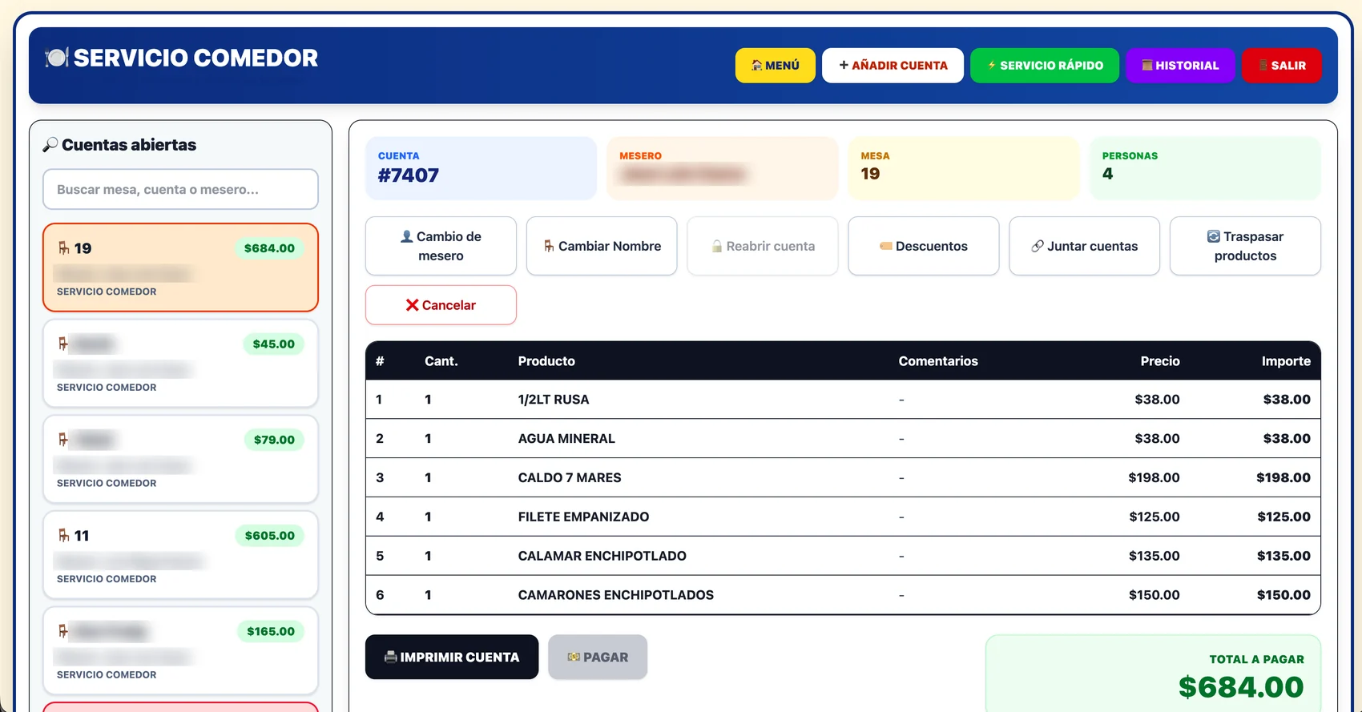Viewport: 1362px width, 712px height.
Task: Cancel the account with Cancelar
Action: tap(441, 305)
